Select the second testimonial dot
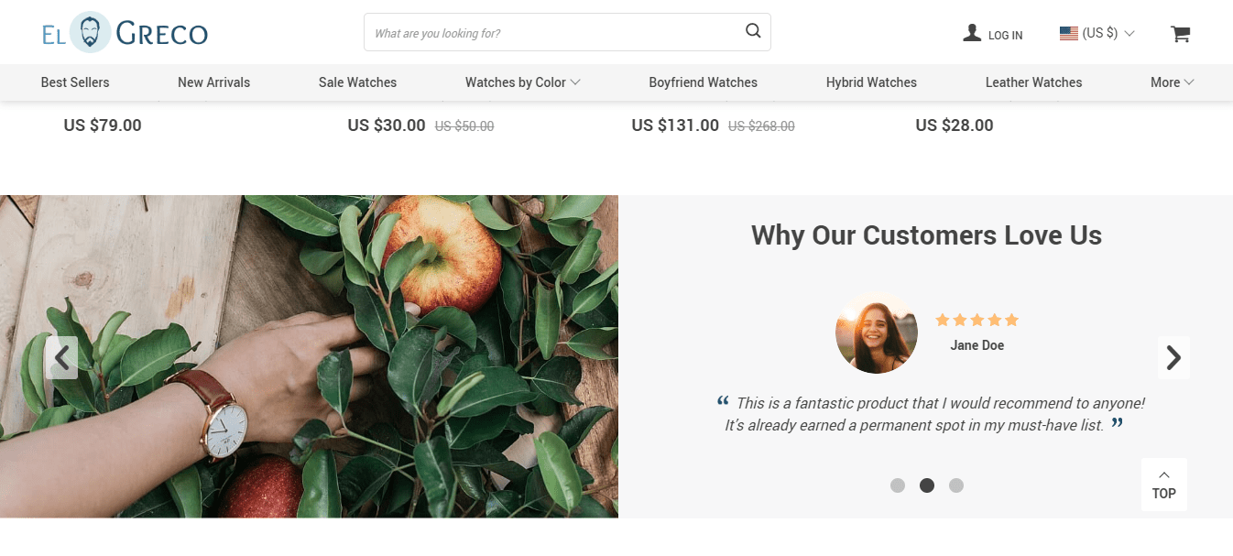 pyautogui.click(x=927, y=485)
